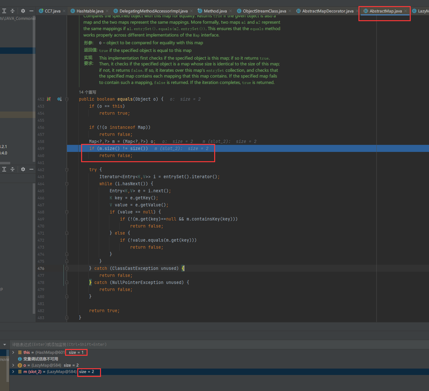The image size is (429, 391).
Task: Select the AbstractMap.java tab
Action: 385,11
